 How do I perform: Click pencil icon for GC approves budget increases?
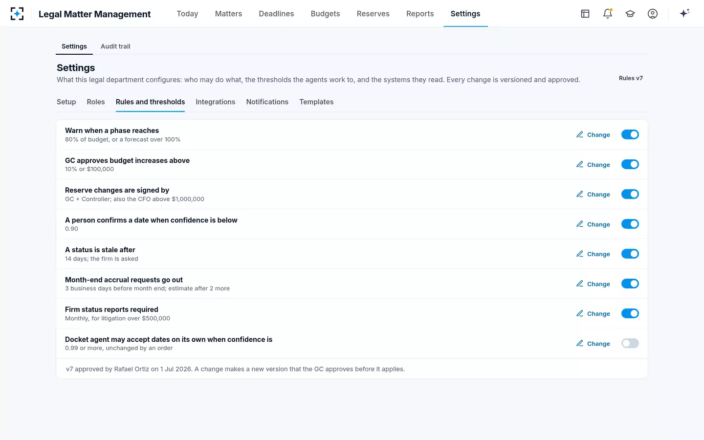[580, 164]
